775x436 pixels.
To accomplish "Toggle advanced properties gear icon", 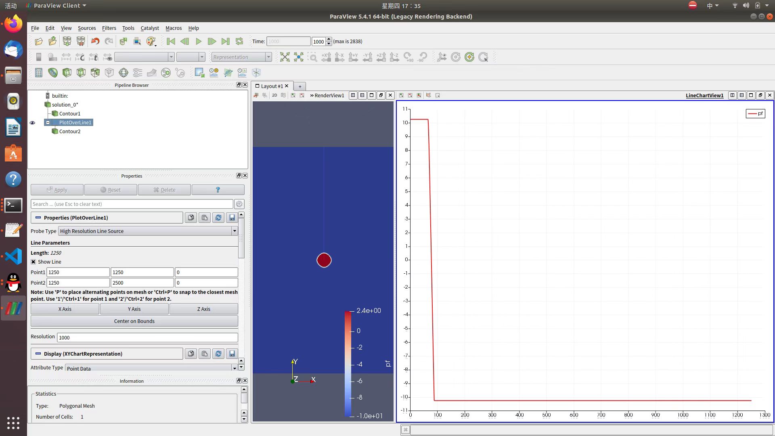I will [x=239, y=204].
